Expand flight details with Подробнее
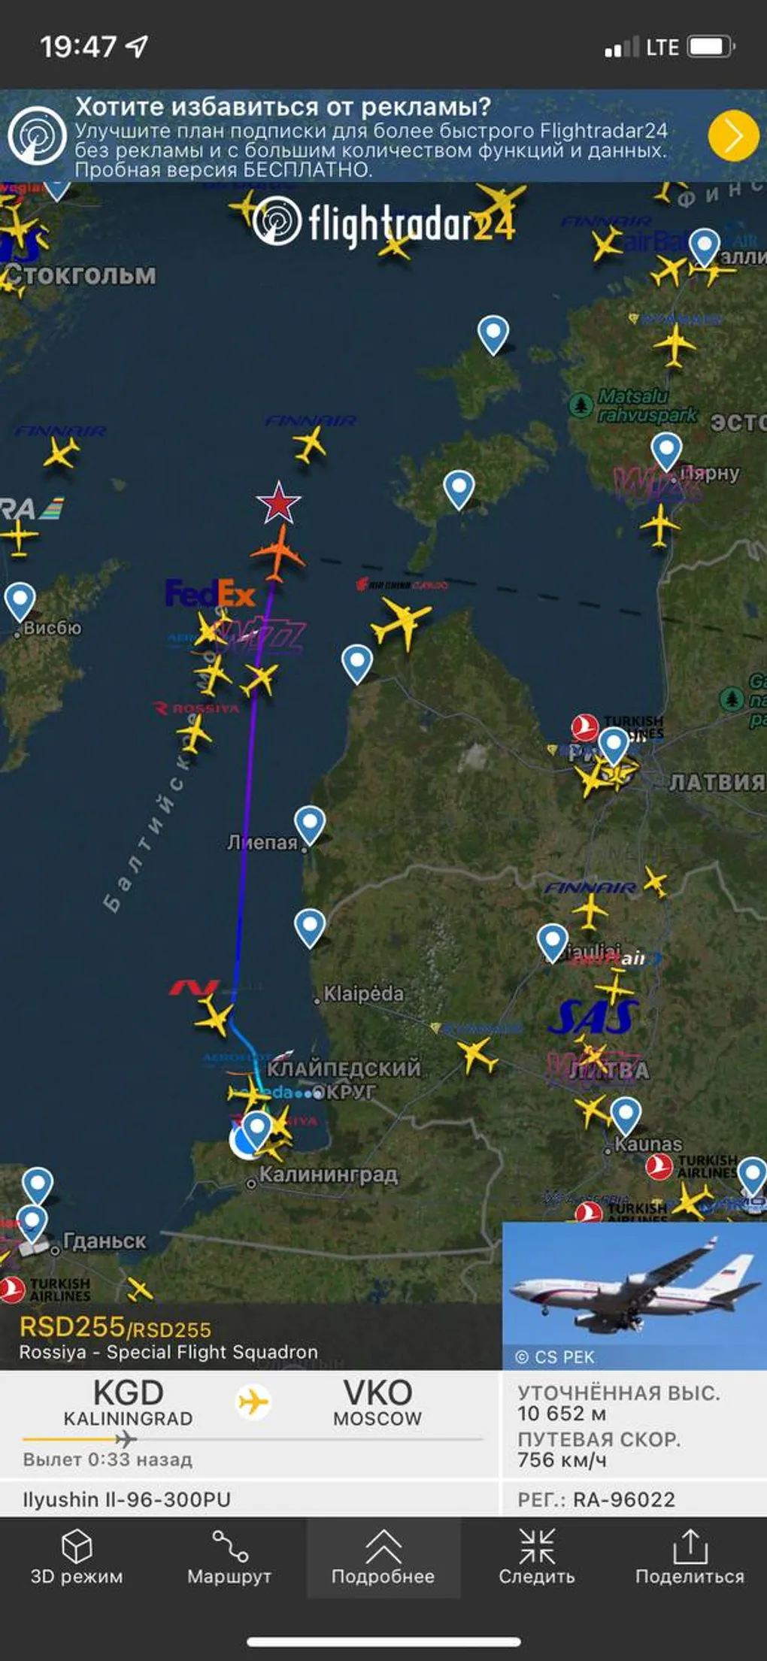This screenshot has width=767, height=1661. pyautogui.click(x=383, y=1556)
